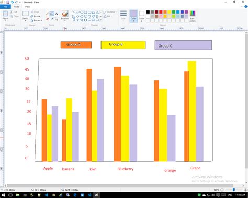This screenshot has width=248, height=198.
Task: Choose the Down arrow shape
Action: [x=74, y=20]
